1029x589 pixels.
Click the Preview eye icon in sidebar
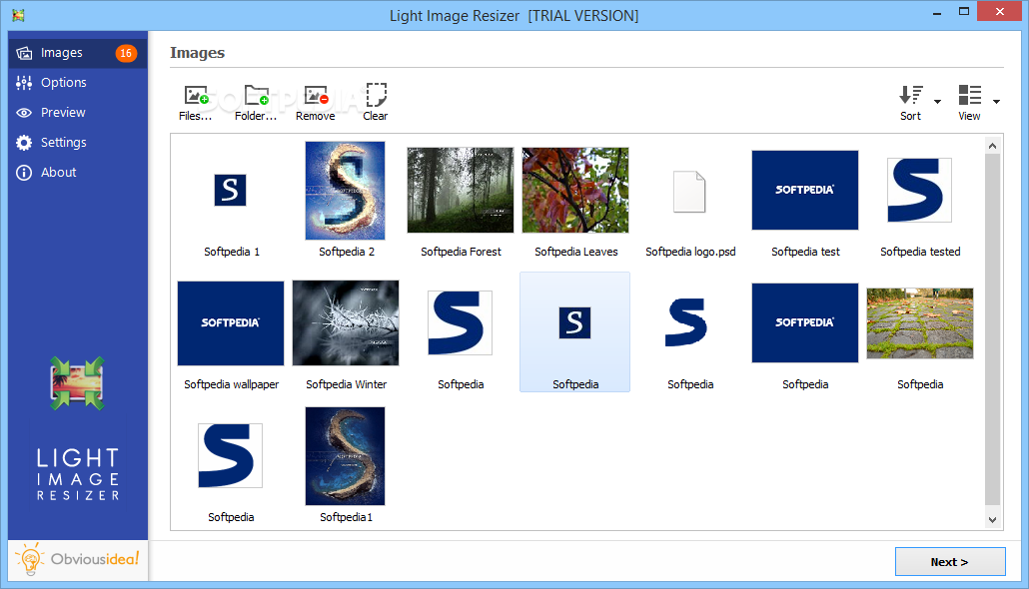tap(24, 113)
